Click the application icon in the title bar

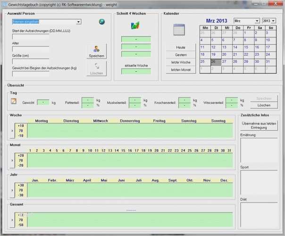(x=4, y=4)
